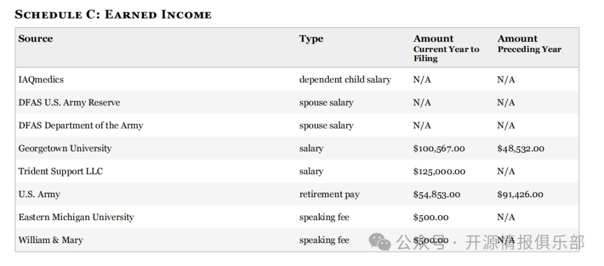Image resolution: width=604 pixels, height=266 pixels.
Task: Click the "Type" column header
Action: [311, 39]
